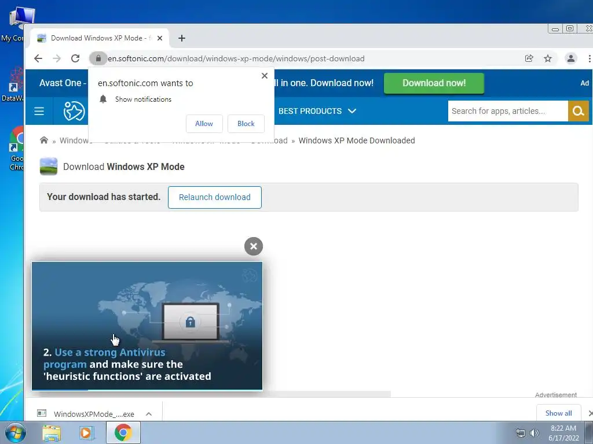Open the volume tray icon
593x444 pixels.
535,433
